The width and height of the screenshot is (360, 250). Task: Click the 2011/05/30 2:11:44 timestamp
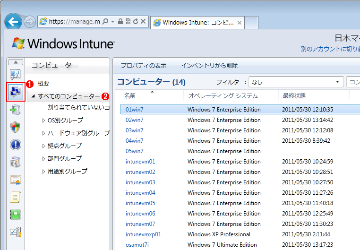[306, 234]
